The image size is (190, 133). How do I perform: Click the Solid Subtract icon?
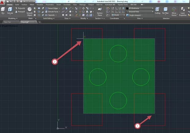click(x=39, y=12)
